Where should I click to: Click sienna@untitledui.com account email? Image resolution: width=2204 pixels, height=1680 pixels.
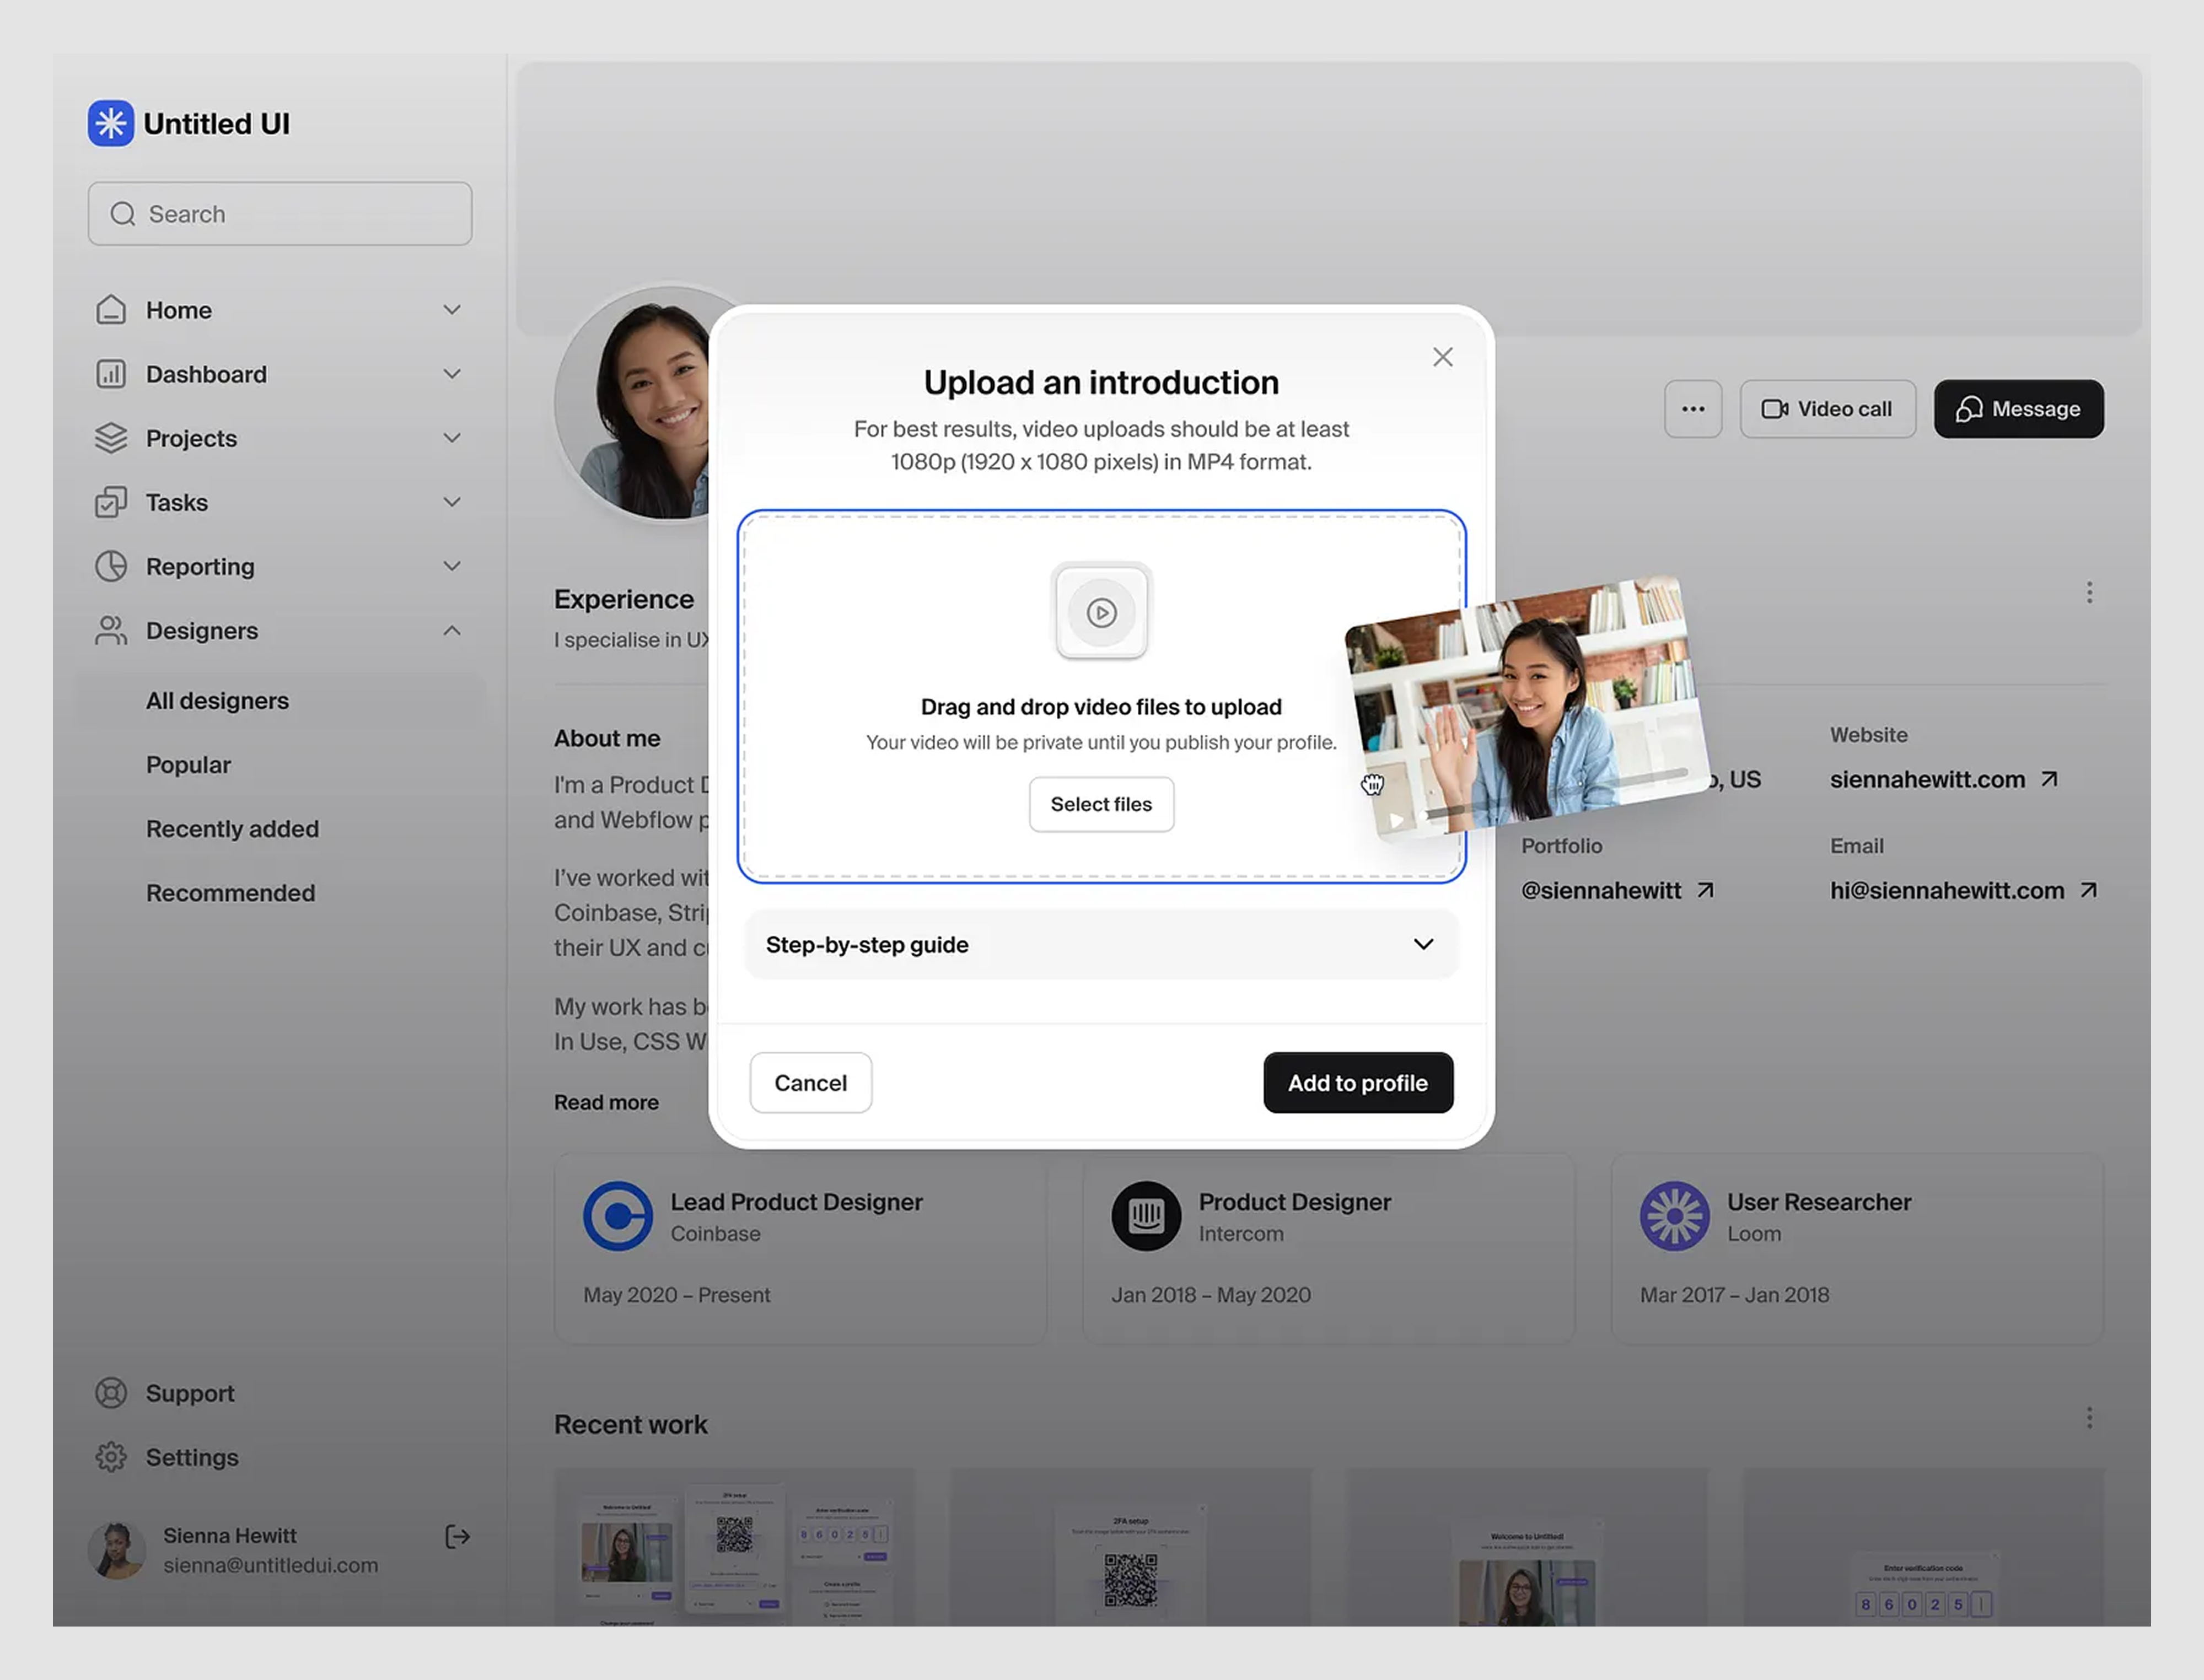click(271, 1565)
